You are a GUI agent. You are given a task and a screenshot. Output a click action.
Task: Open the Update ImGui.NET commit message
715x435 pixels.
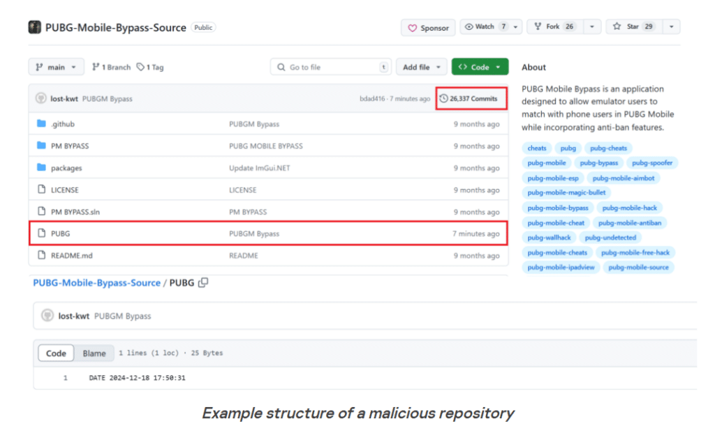[260, 168]
